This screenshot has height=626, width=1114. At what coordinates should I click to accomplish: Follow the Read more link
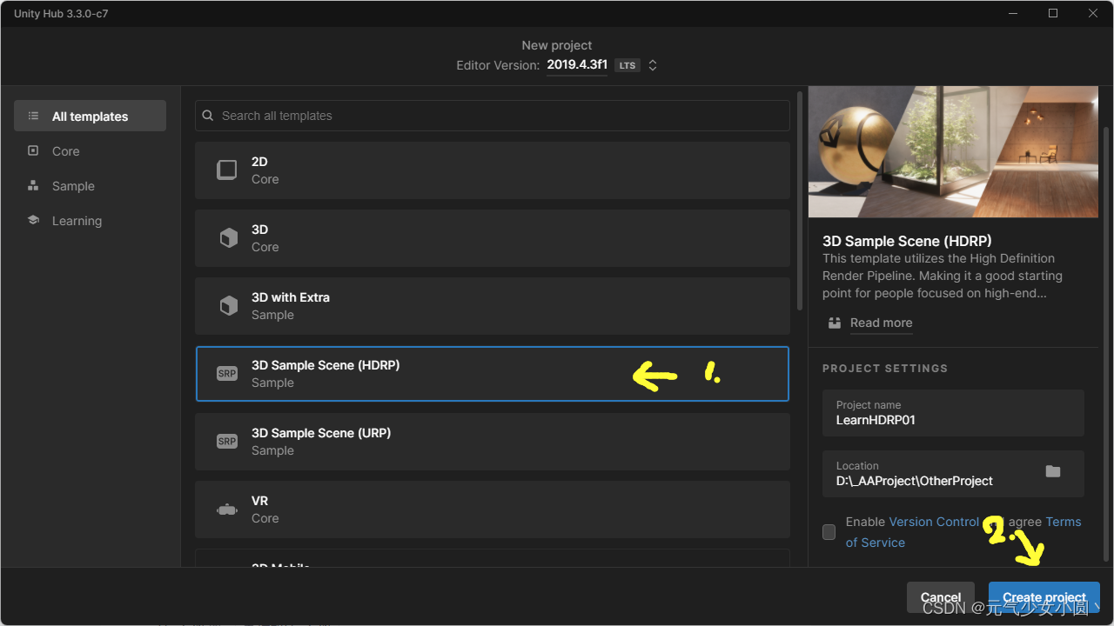point(881,323)
